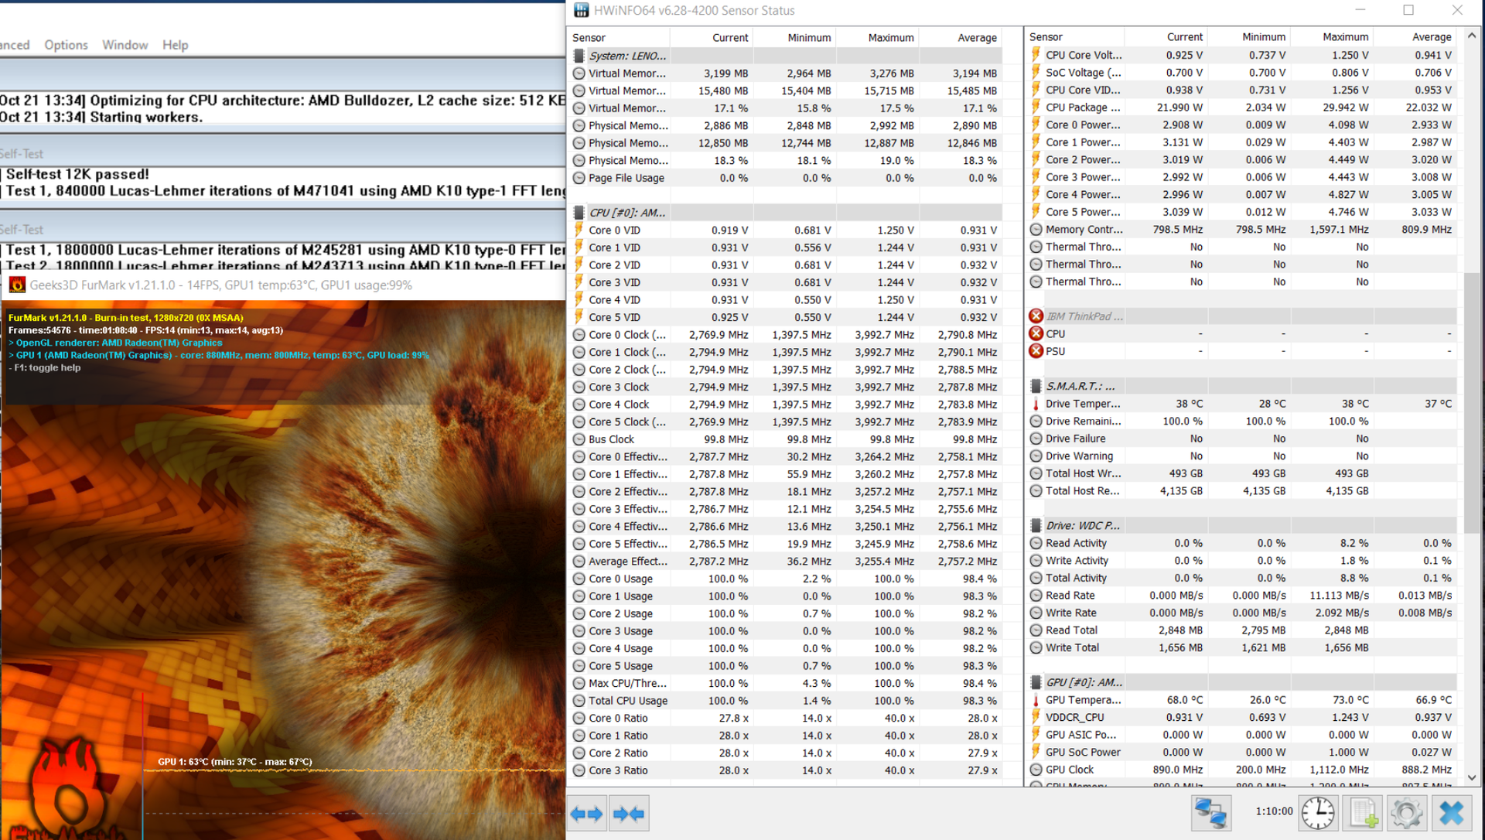
Task: Select the VDDCR_CPU sensor row
Action: click(1242, 718)
